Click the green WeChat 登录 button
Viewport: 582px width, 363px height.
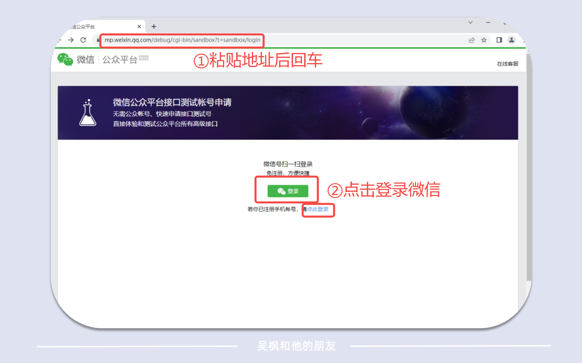[288, 191]
